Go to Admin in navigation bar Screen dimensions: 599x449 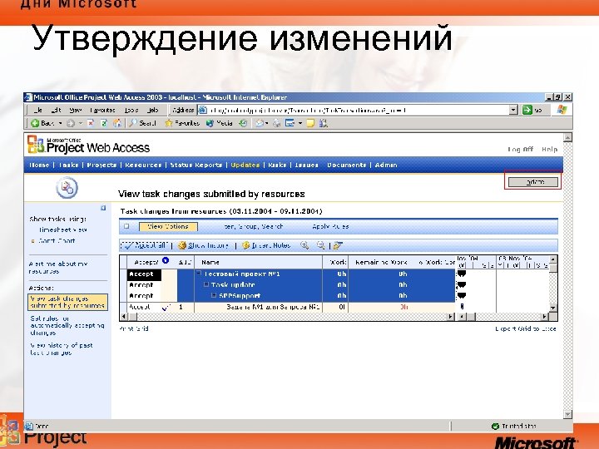(386, 165)
